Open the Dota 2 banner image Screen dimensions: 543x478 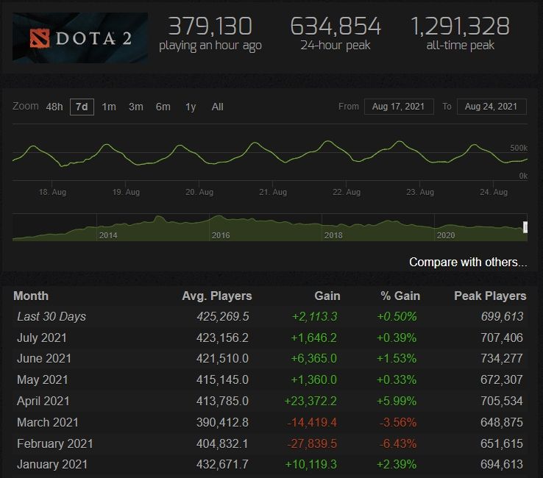coord(80,38)
